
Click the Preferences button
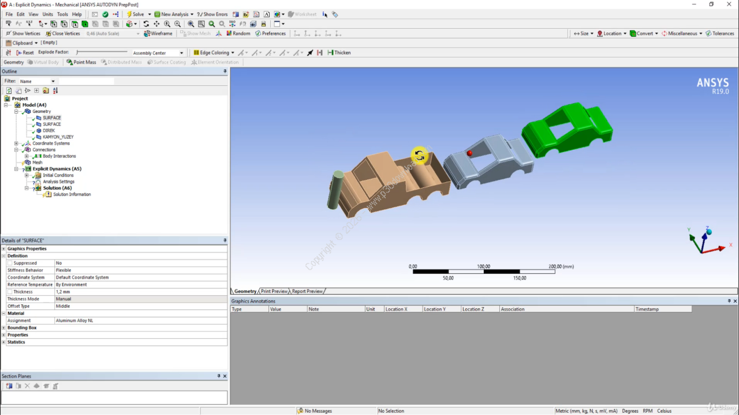270,33
